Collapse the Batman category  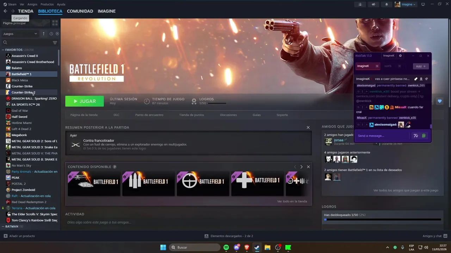pyautogui.click(x=4, y=227)
